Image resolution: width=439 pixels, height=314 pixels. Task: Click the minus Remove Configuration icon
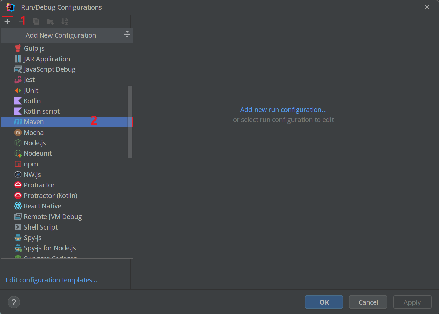[x=22, y=22]
